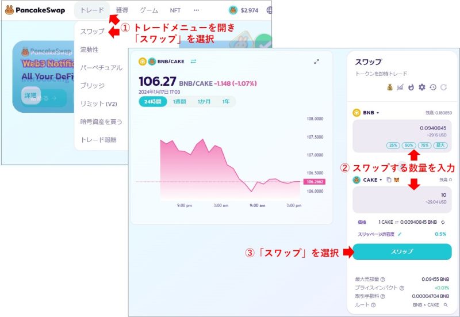
Task: Show help for ルート
Action: click(x=373, y=305)
